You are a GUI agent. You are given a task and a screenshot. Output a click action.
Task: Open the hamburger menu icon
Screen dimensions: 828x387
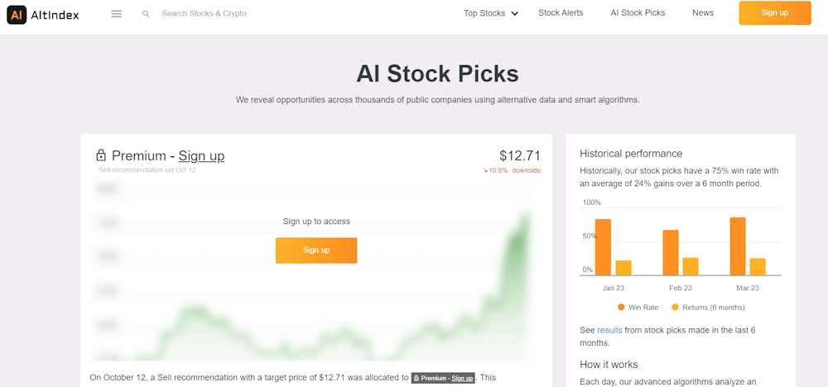[117, 14]
